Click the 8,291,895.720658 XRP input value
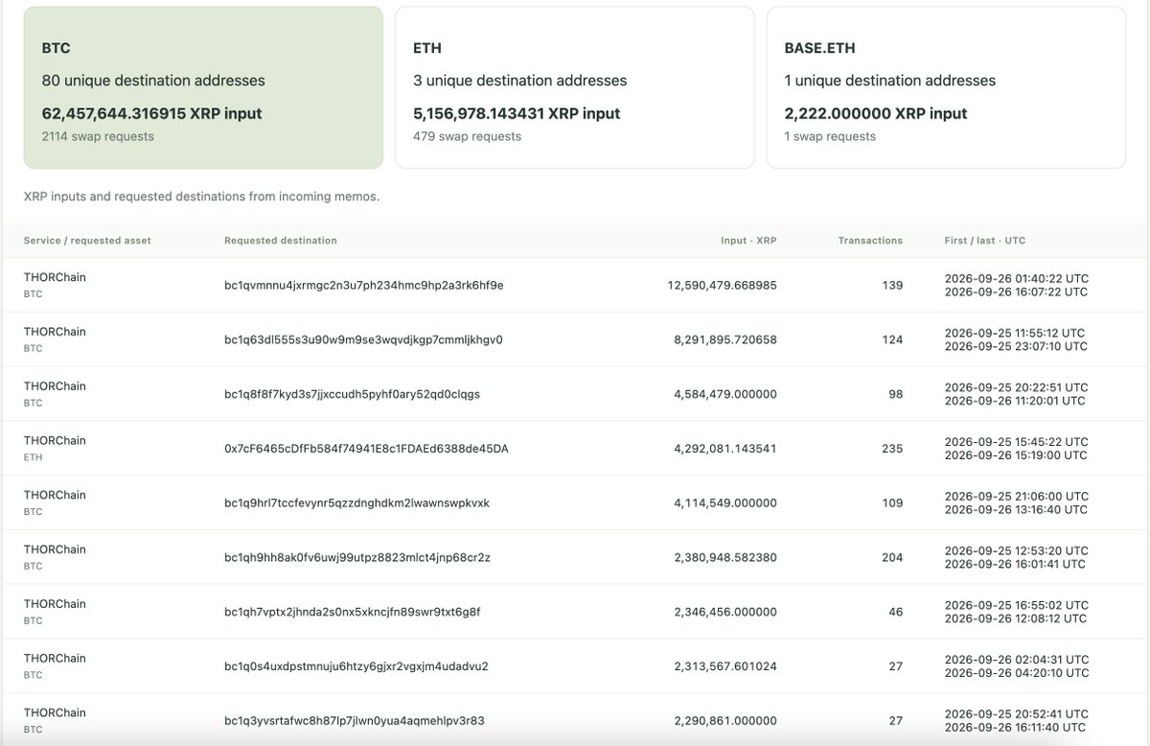Viewport: 1150px width, 746px height. [725, 339]
